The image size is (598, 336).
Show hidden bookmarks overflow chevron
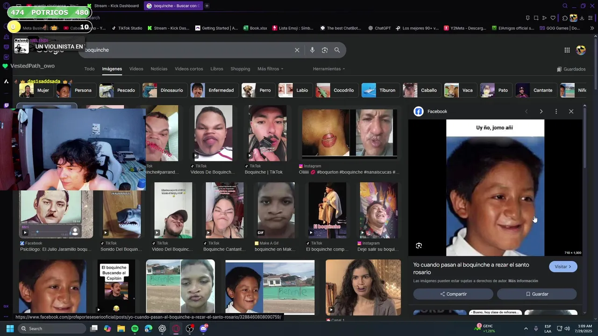[592, 28]
